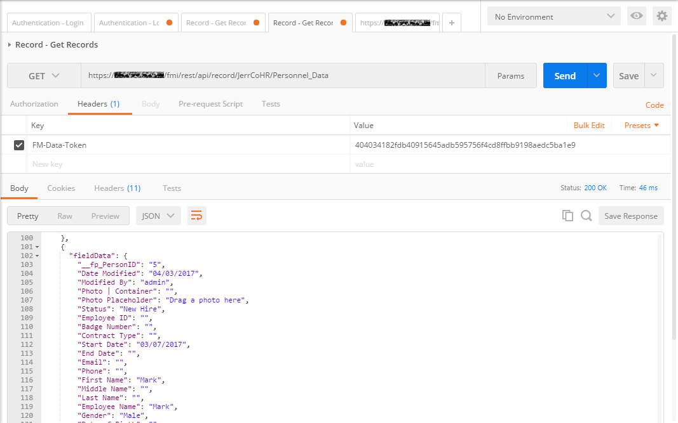Copy response body using the copy icon
Screen dimensions: 678x423
click(x=567, y=216)
